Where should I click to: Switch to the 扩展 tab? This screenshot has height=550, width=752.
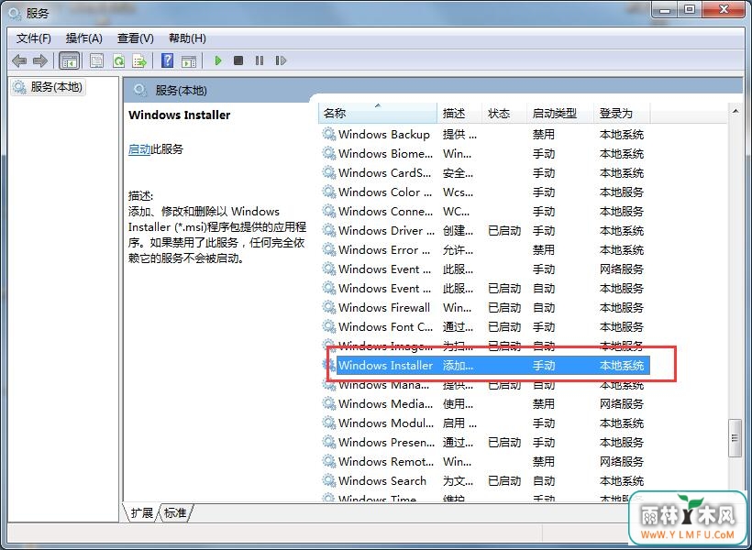(x=142, y=513)
